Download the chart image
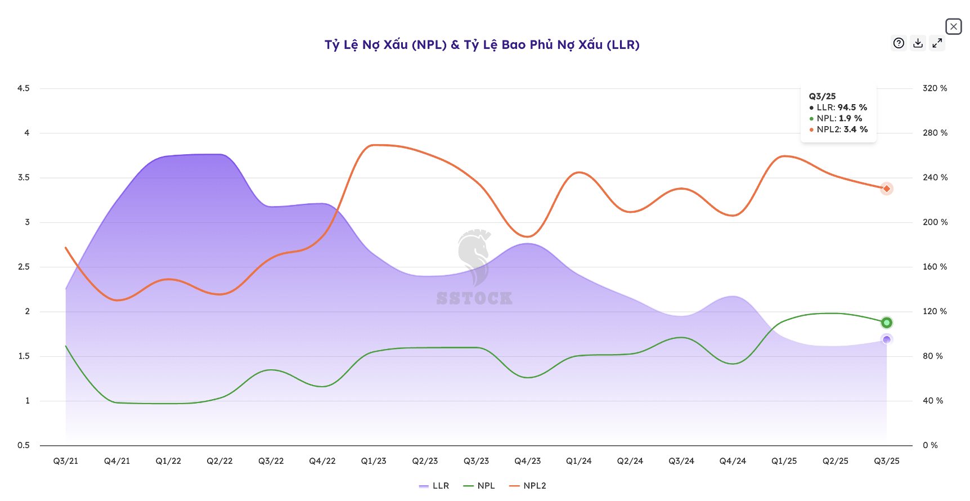Screen dimensions: 970x501 coord(918,43)
